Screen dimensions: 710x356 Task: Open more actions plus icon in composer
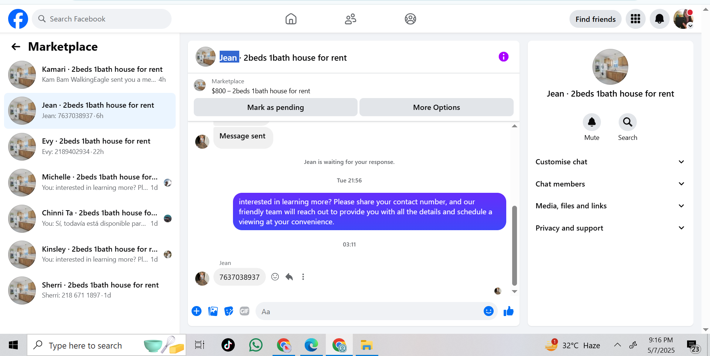(x=196, y=311)
